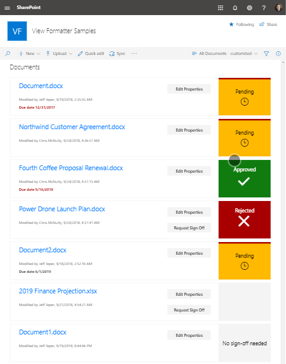
Task: Click the Pending tile for Document2.docx
Action: (244, 261)
